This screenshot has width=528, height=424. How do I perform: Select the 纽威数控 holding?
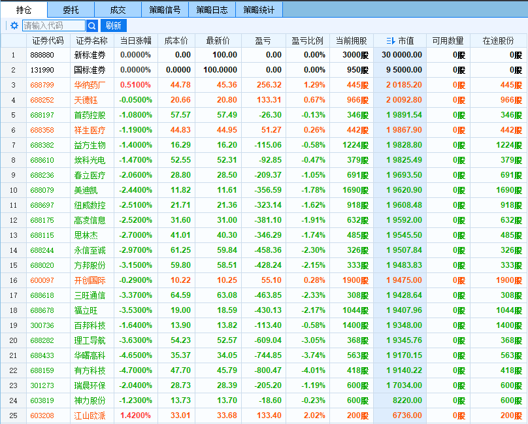pos(90,205)
